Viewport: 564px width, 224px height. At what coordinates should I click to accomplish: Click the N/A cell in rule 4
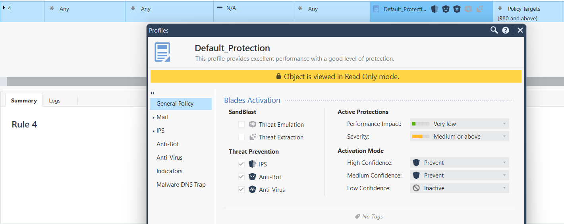tap(253, 11)
